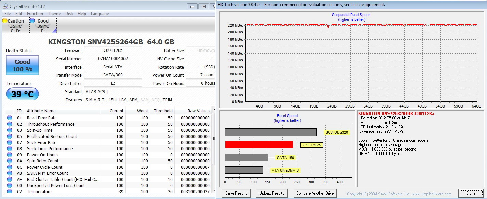
Task: Click the Good 100 % health status button
Action: click(x=23, y=66)
